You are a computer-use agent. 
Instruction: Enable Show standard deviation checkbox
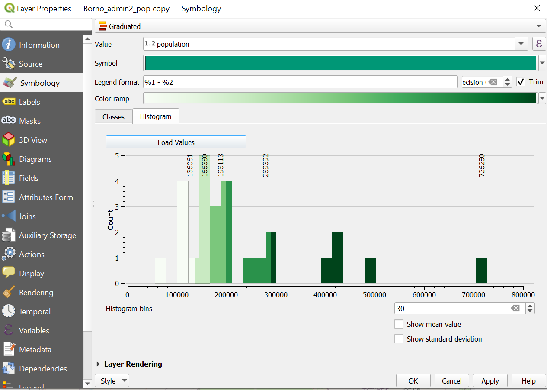[399, 339]
